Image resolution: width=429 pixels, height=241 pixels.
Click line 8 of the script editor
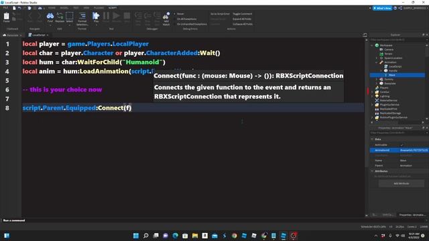click(193, 108)
